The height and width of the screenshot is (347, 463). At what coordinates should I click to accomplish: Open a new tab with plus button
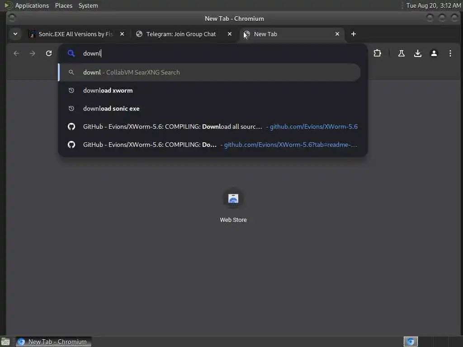click(x=354, y=34)
